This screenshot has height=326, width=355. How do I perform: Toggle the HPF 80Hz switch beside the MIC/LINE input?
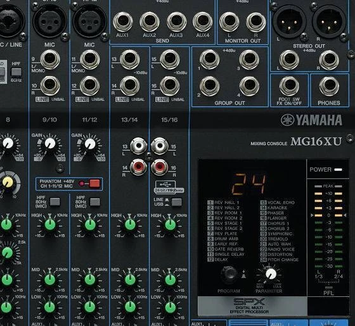click(16, 72)
